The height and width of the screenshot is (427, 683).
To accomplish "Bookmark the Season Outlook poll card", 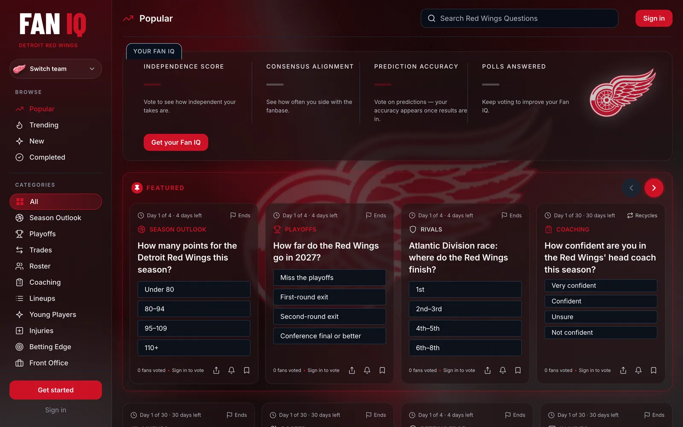I will (x=247, y=370).
